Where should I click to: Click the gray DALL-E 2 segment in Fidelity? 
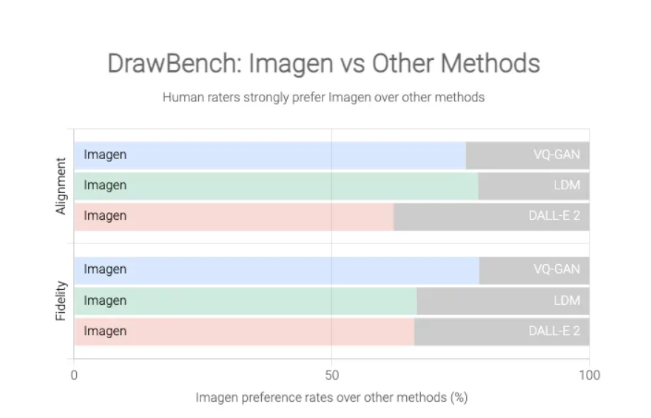point(502,331)
